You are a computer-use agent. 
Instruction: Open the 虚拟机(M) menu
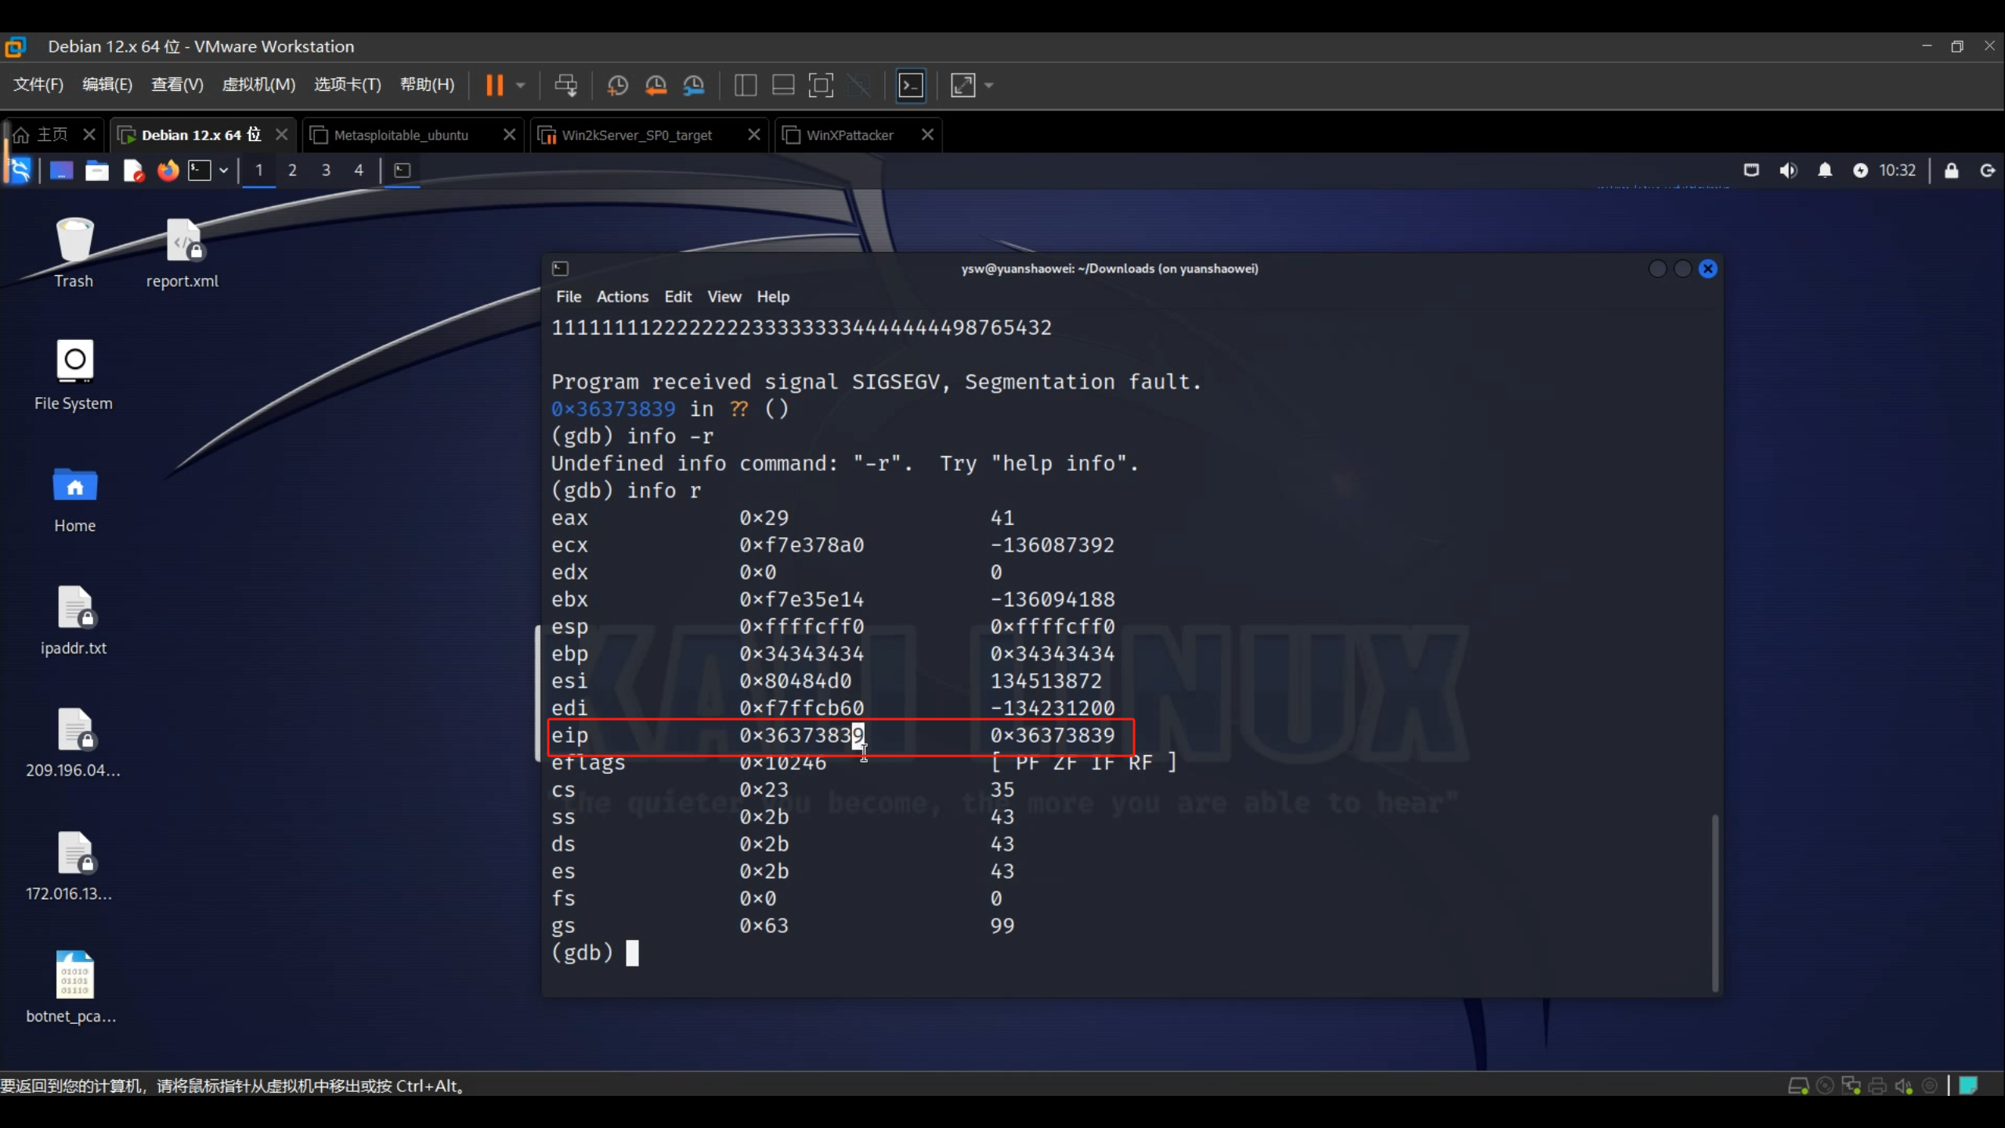click(x=258, y=85)
